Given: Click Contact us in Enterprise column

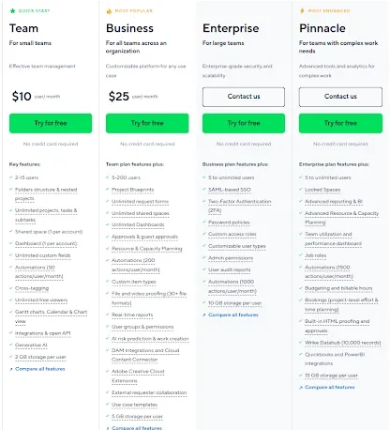Looking at the screenshot, I should [x=244, y=97].
